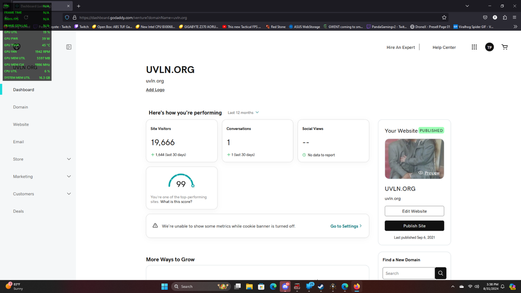Open the Twitch bookmark
This screenshot has width=521, height=293.
point(81,27)
